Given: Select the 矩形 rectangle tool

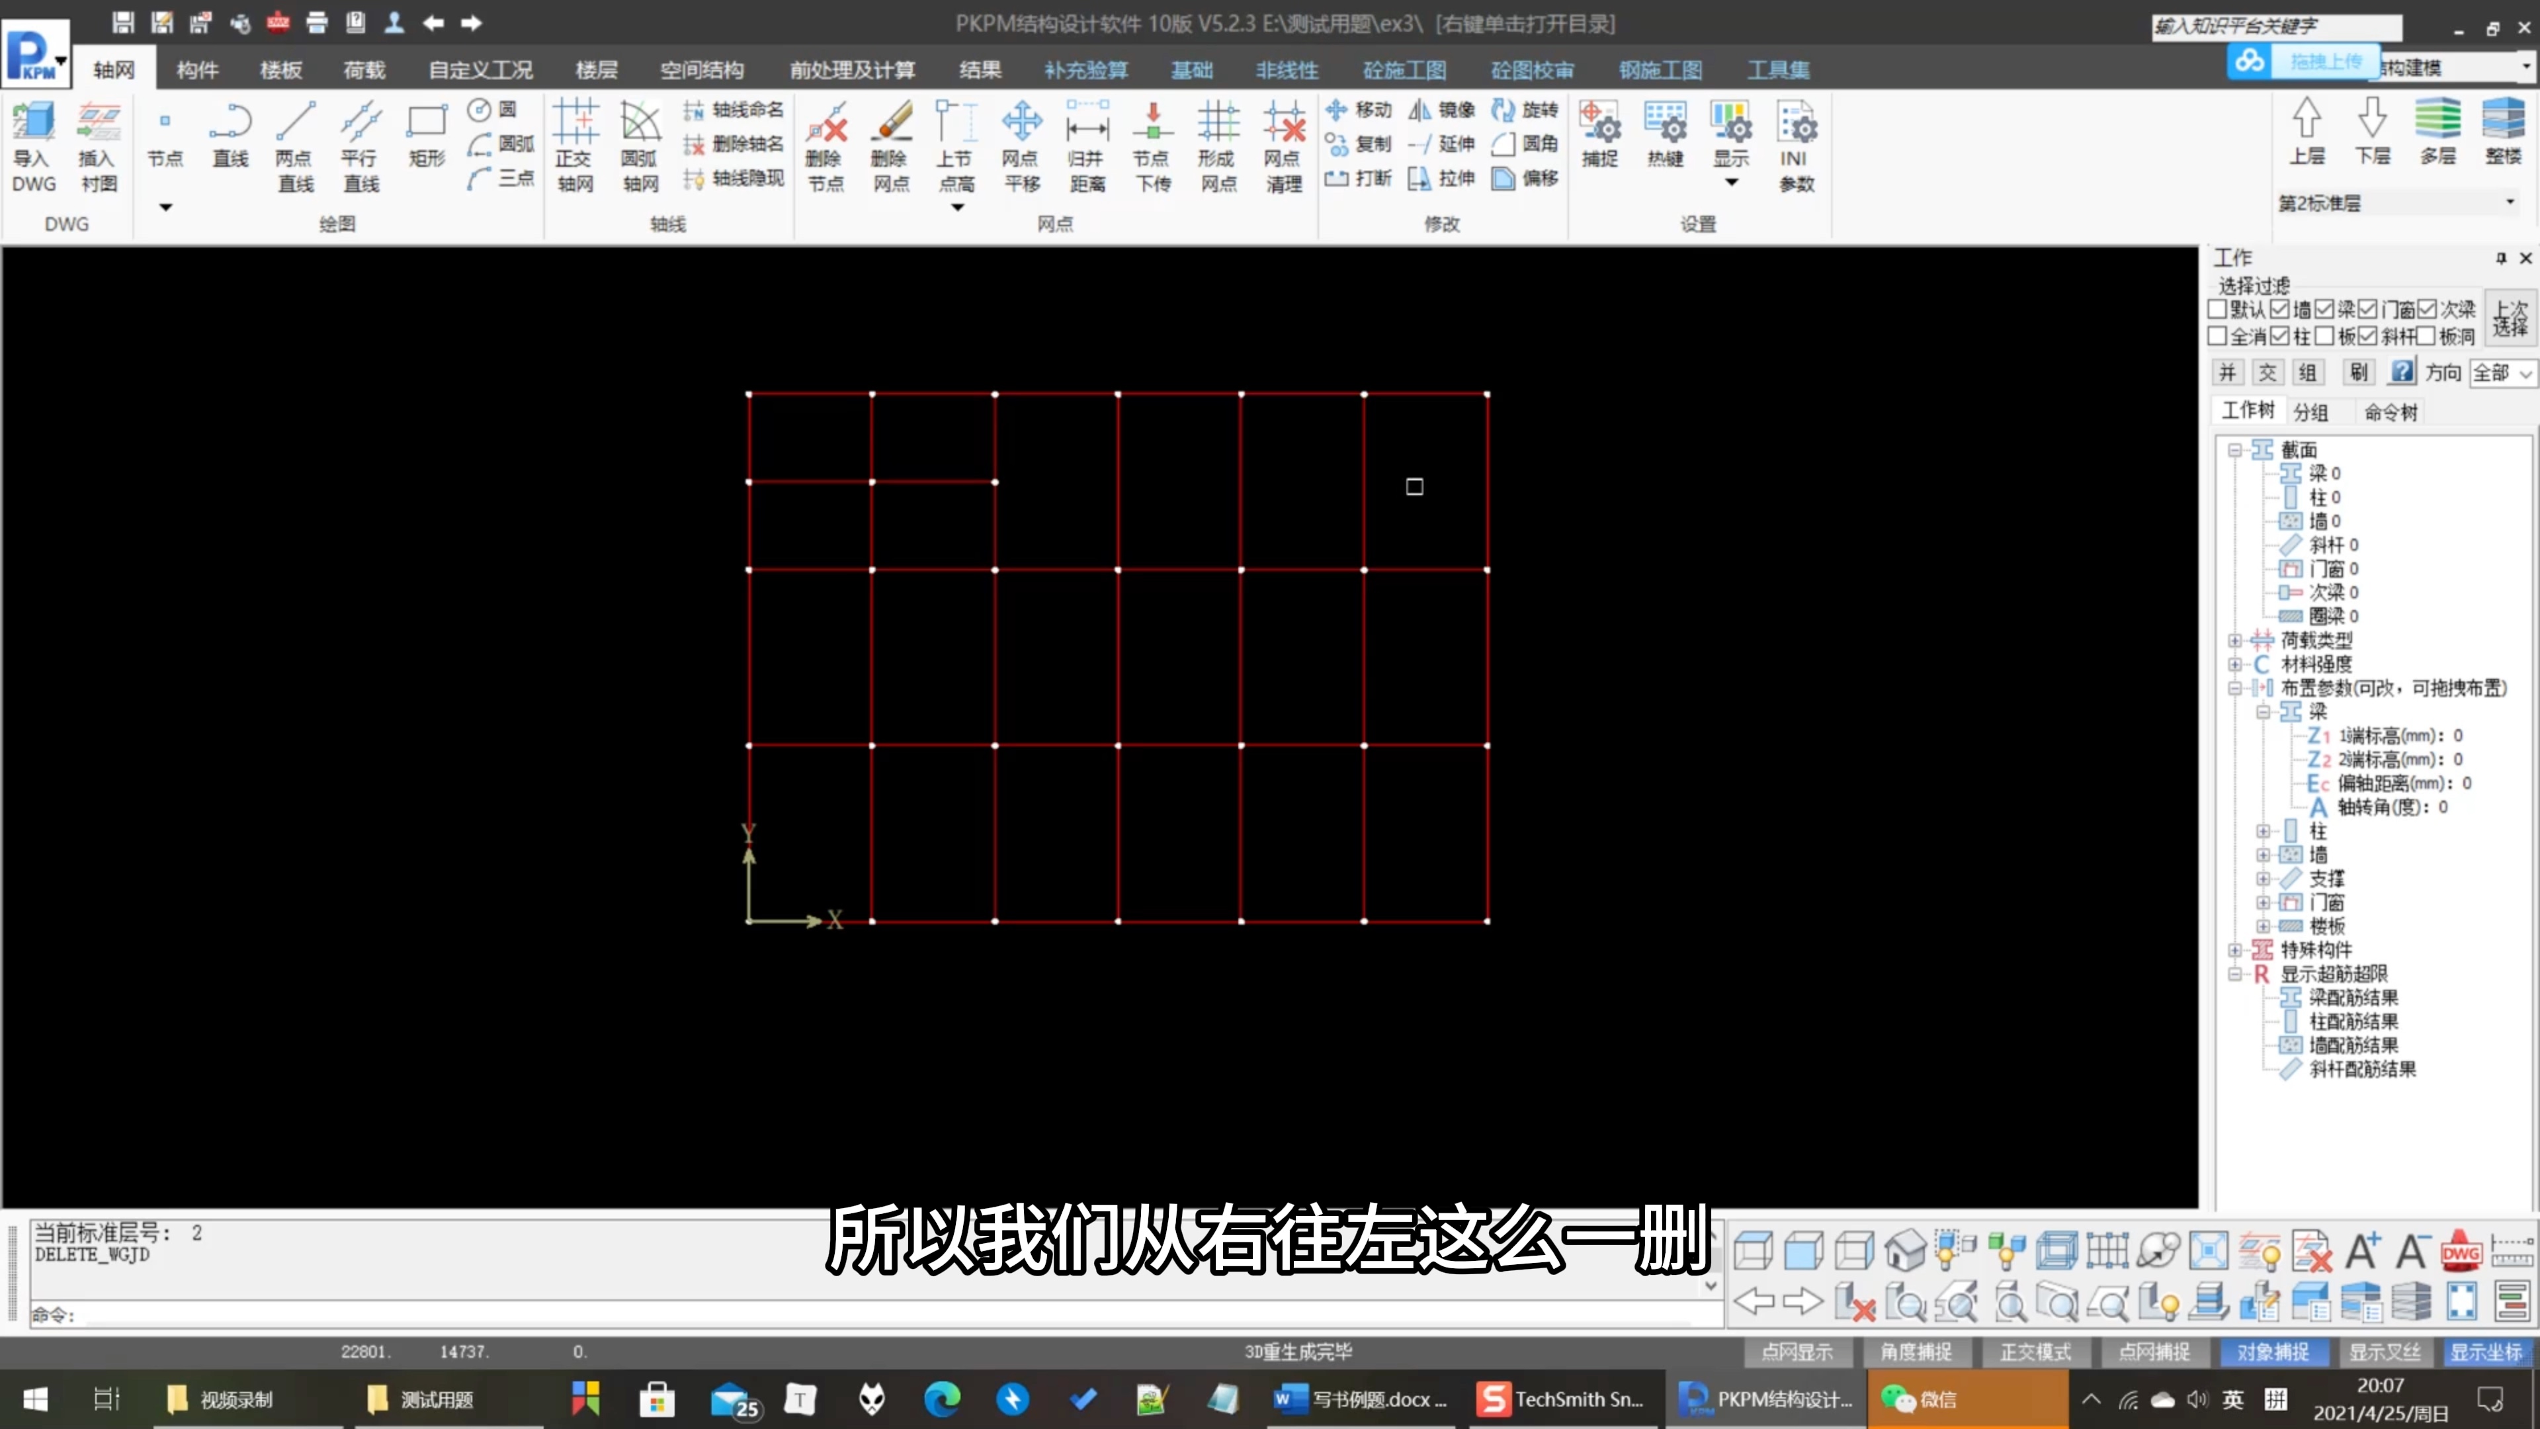Looking at the screenshot, I should tap(427, 136).
